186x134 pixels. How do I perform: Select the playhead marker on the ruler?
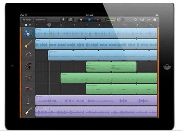point(49,25)
